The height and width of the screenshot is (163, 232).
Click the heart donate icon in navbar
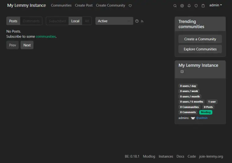[130, 6]
